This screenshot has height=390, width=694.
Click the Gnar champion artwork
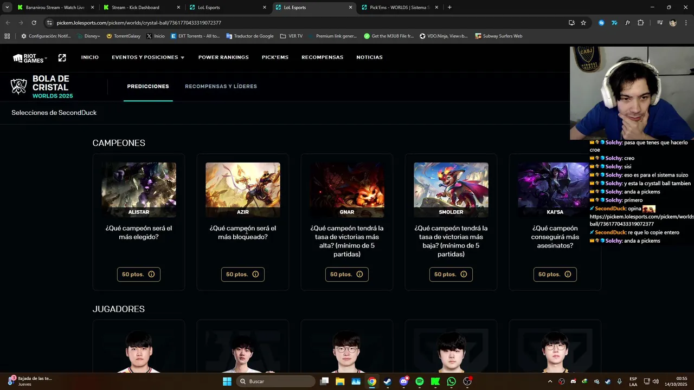tap(347, 190)
